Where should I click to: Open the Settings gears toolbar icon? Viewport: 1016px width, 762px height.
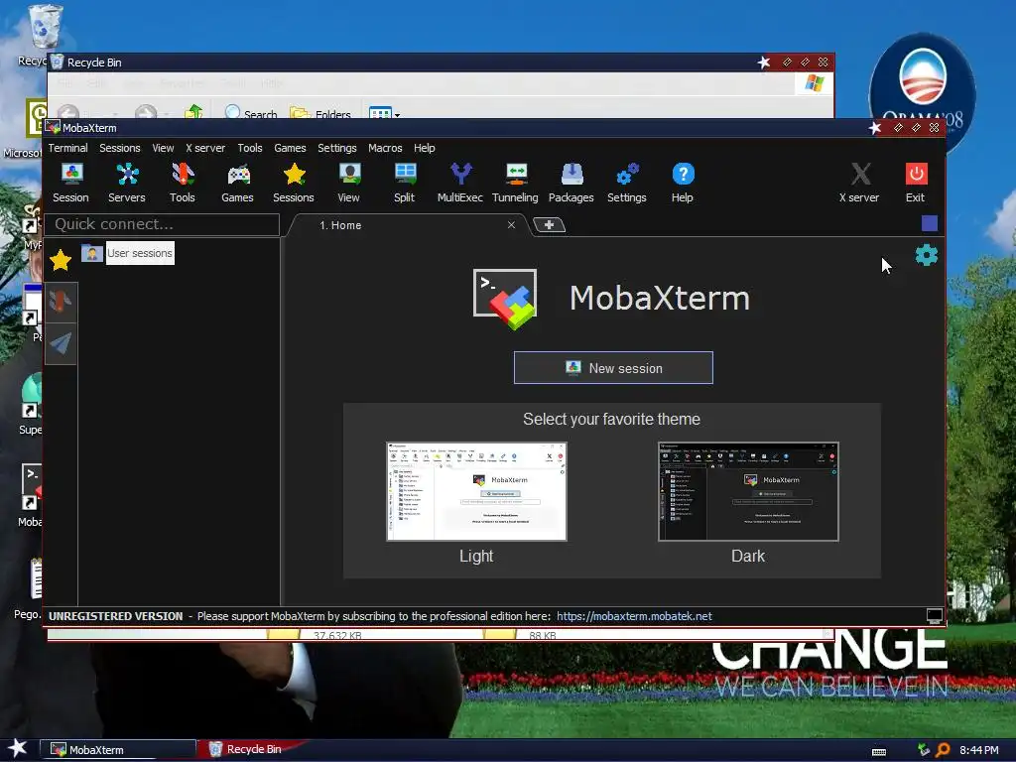(x=627, y=184)
